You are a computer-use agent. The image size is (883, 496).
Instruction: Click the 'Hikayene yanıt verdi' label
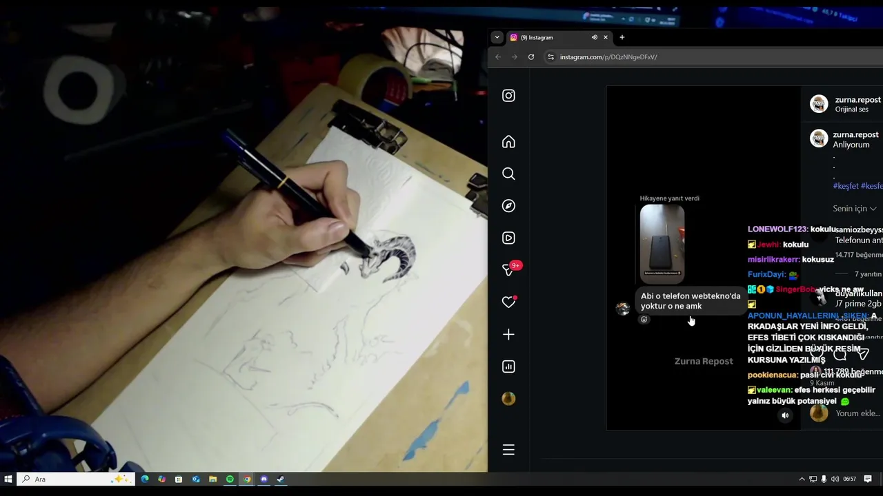669,198
